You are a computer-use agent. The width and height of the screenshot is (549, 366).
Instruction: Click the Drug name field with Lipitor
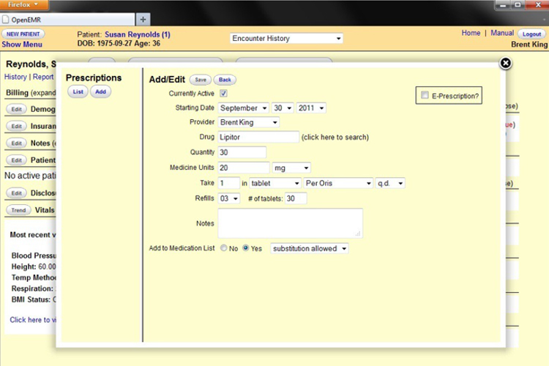click(258, 137)
